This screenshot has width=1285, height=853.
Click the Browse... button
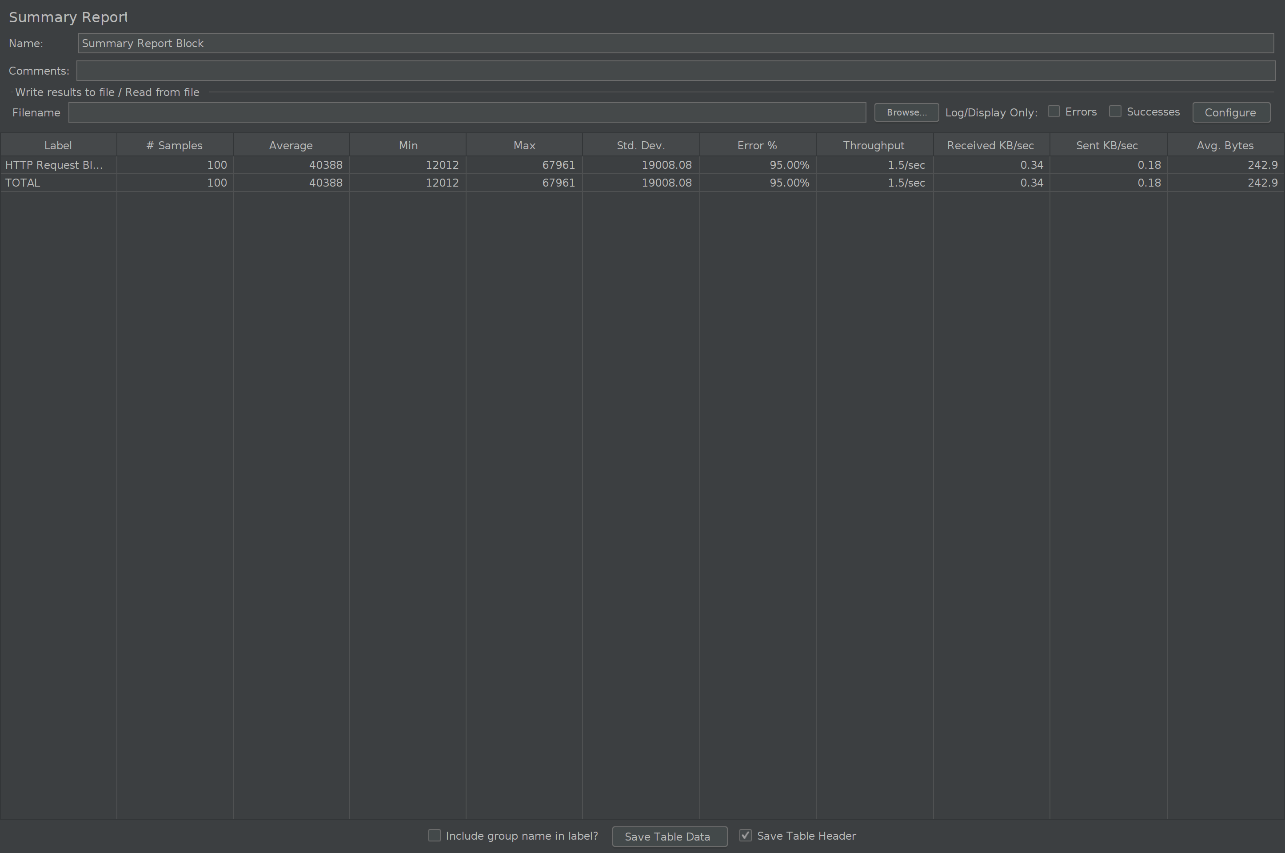pyautogui.click(x=906, y=112)
